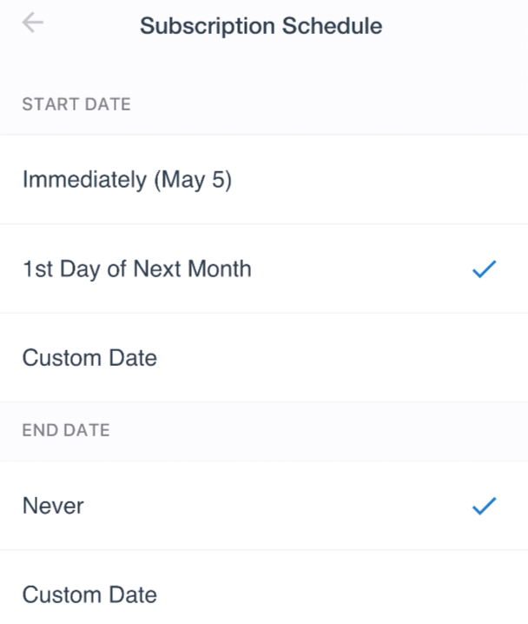This screenshot has height=624, width=528.
Task: Choose 1st Day of Next Month option
Action: (264, 269)
